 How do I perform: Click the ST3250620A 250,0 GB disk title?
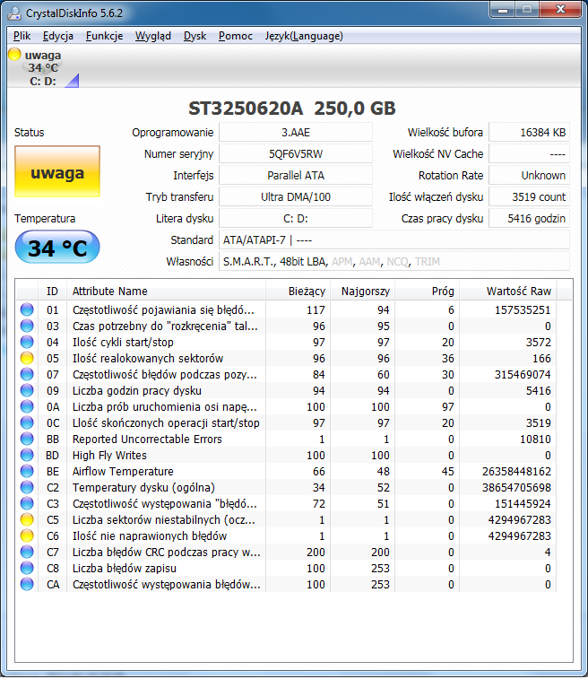click(292, 109)
